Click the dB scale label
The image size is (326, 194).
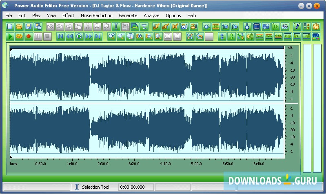291,48
